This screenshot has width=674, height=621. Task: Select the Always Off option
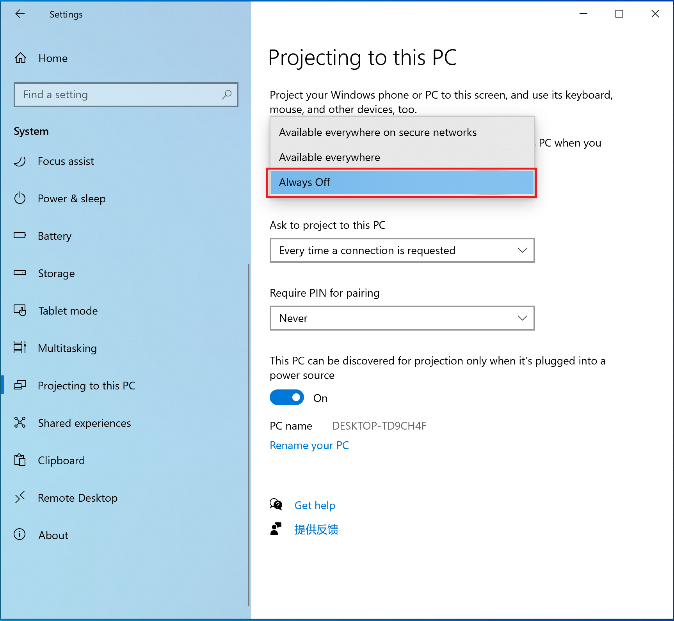(402, 182)
